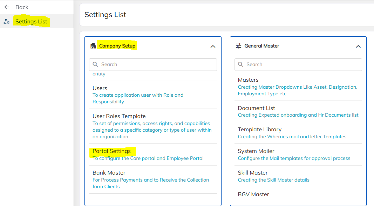Viewport: 374px width, 206px height.
Task: Open the System Mailer entry
Action: point(256,151)
